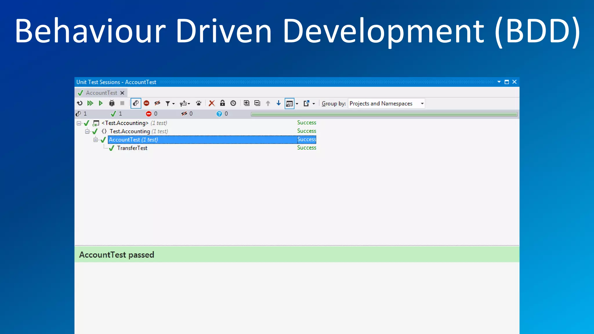Collapse the Test.Accounting namespace node
Viewport: 594px width, 334px height.
coord(87,132)
